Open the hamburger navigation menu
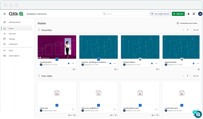The height and width of the screenshot is (119, 203). point(4,14)
